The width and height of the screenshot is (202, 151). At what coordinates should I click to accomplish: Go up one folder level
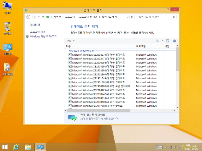[43, 17]
